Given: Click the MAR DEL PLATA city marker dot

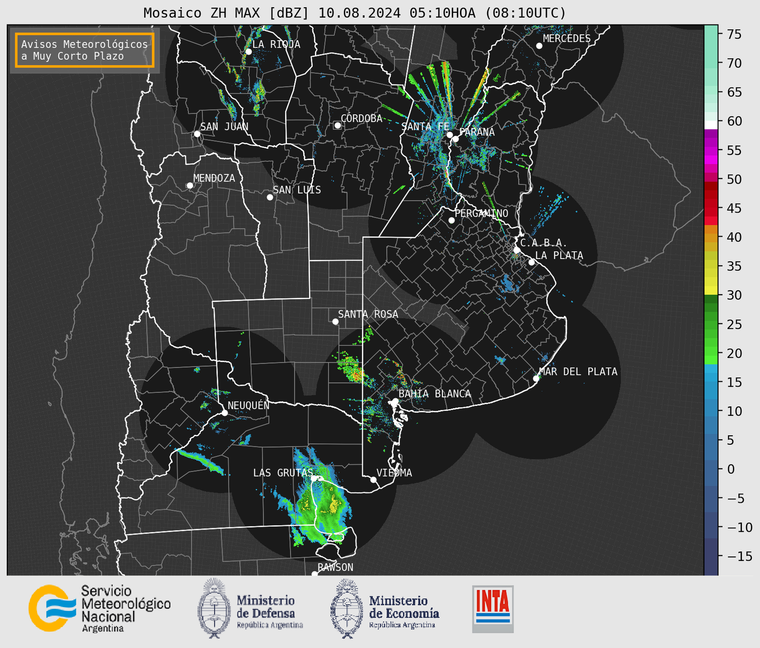Looking at the screenshot, I should (536, 379).
